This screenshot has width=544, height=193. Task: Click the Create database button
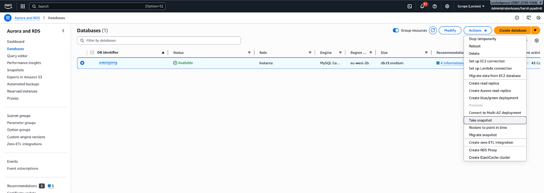[x=513, y=30]
